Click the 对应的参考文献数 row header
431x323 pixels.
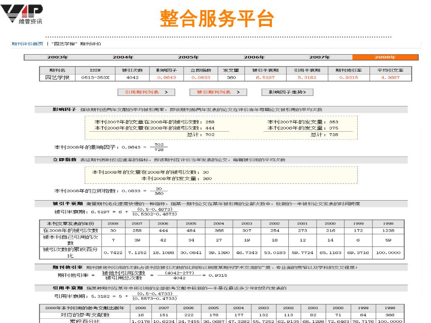pos(85,315)
